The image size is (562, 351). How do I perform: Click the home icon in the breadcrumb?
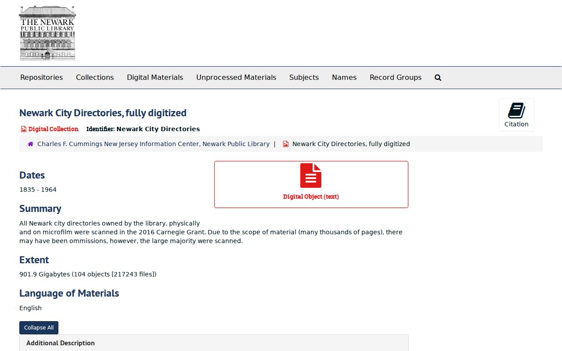[30, 144]
